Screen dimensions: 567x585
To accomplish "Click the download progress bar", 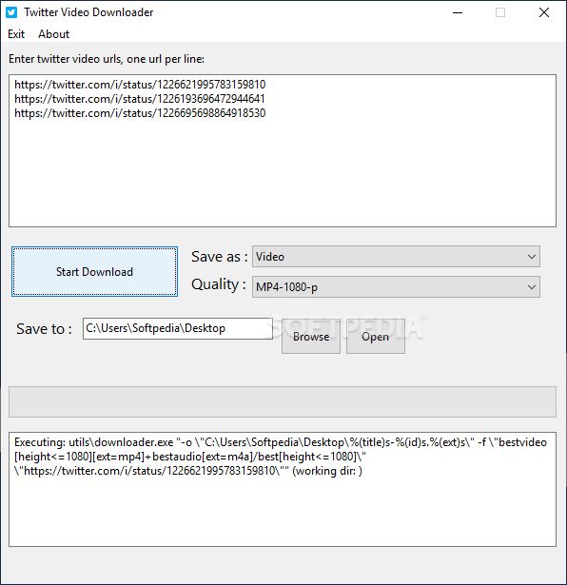I will click(283, 401).
